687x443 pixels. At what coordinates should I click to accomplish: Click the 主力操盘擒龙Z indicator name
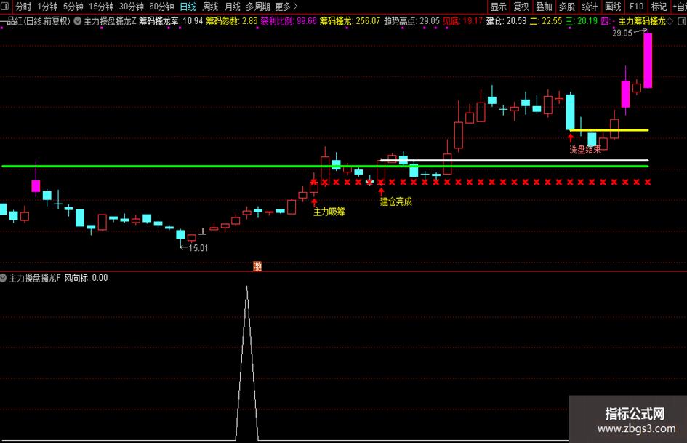[110, 20]
